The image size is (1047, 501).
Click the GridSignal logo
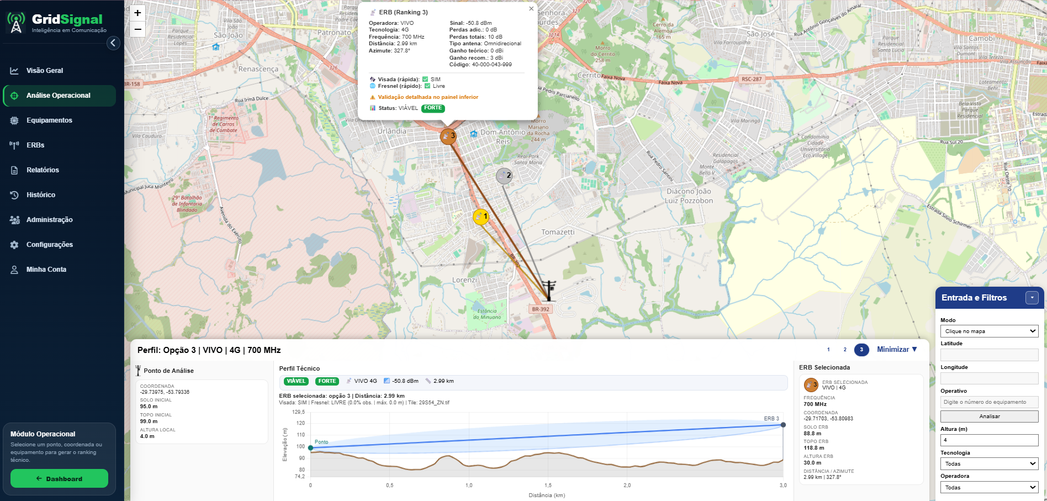[x=55, y=23]
